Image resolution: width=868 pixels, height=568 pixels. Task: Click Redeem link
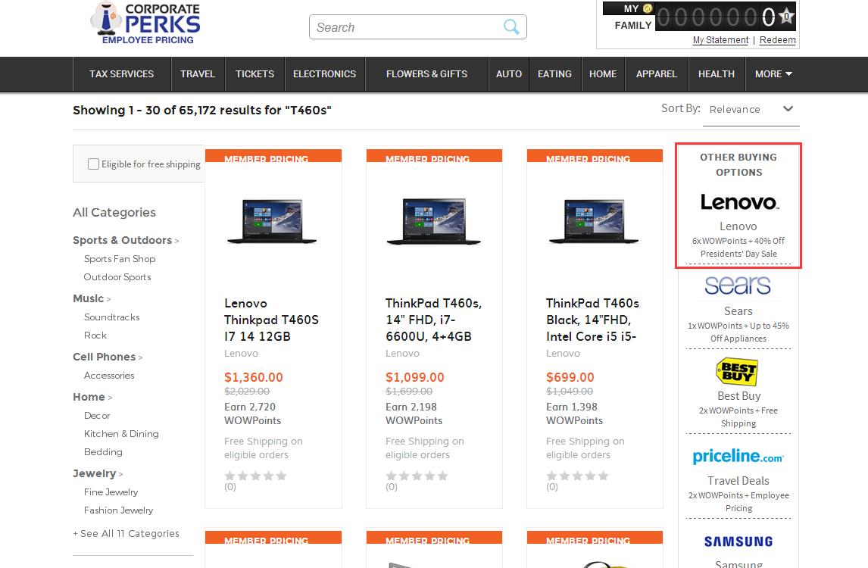point(777,40)
